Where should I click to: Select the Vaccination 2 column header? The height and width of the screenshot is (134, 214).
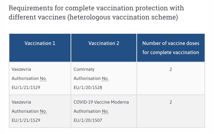click(104, 43)
